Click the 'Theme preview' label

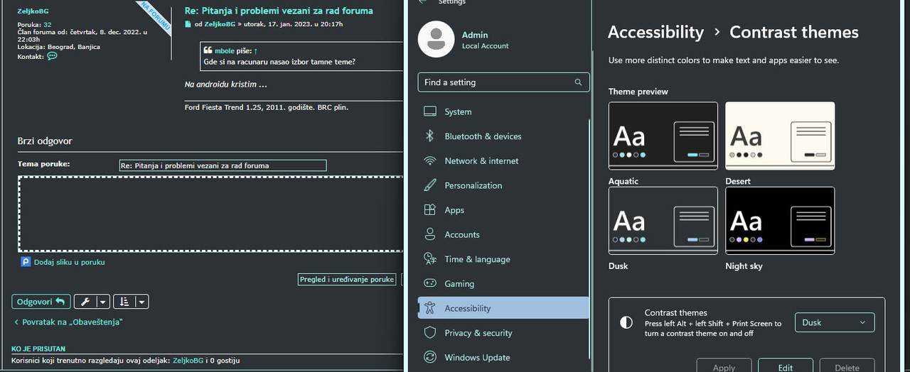pos(638,92)
